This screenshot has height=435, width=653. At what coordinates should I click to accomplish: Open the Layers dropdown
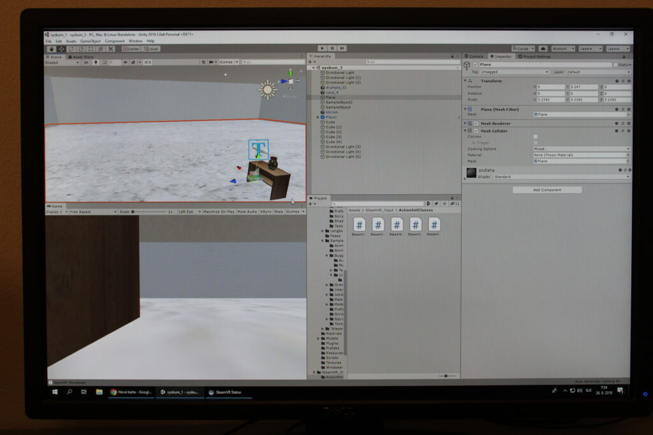tap(589, 48)
